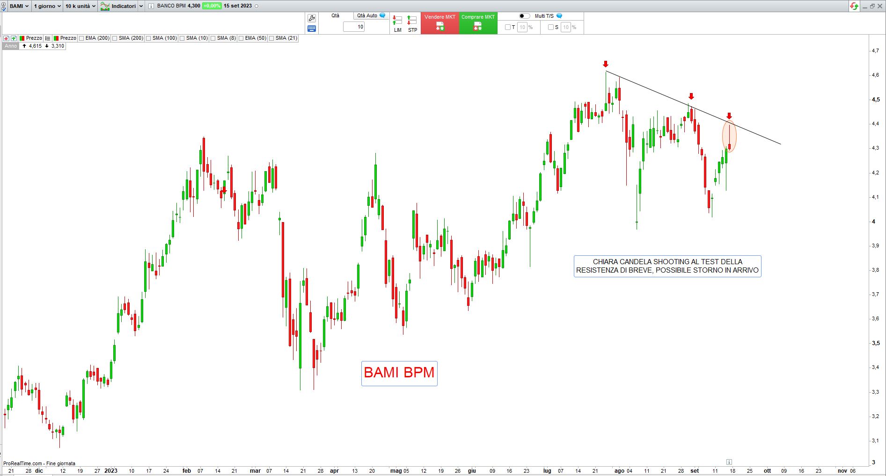Click the Qtà quantity input field

click(354, 27)
